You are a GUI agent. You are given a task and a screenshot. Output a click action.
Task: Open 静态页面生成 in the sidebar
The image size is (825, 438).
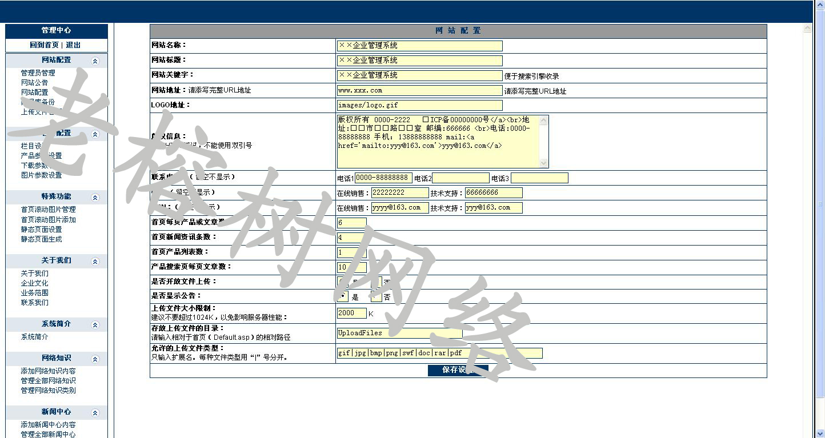point(41,239)
